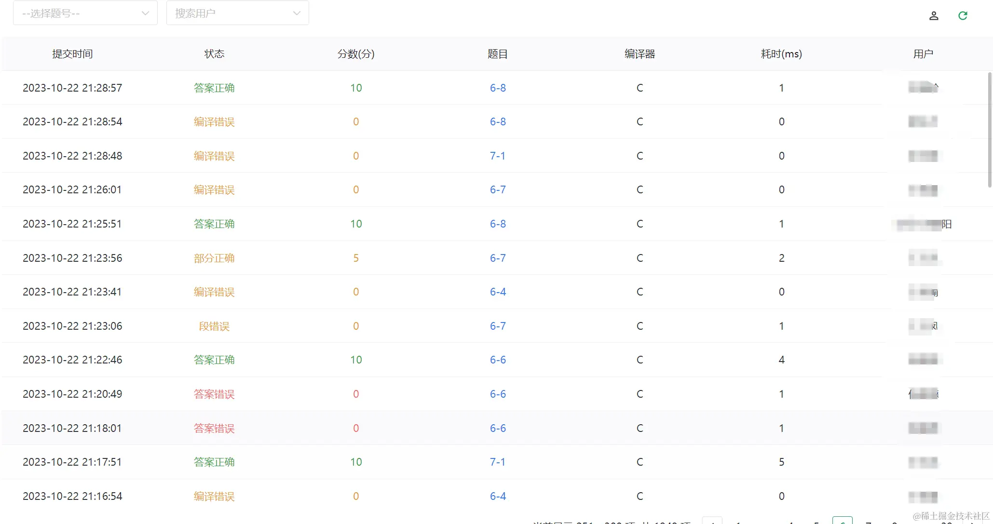Click inside the 搜索用户 search field
This screenshot has width=993, height=524.
coord(227,13)
